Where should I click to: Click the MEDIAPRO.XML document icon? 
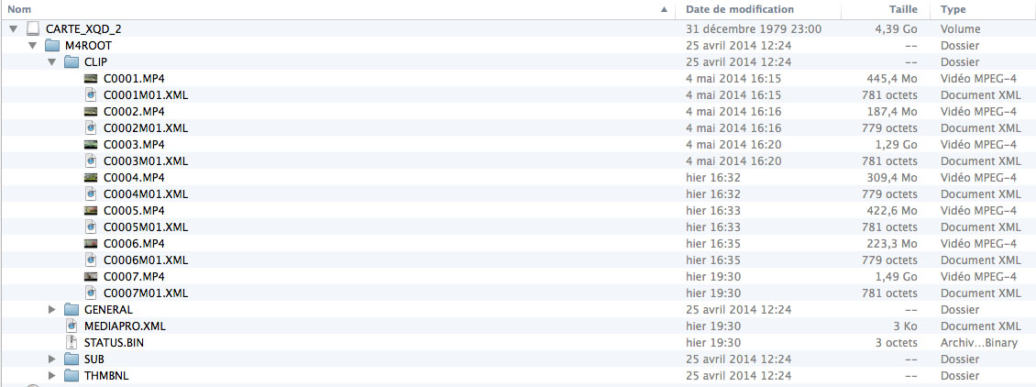point(72,326)
